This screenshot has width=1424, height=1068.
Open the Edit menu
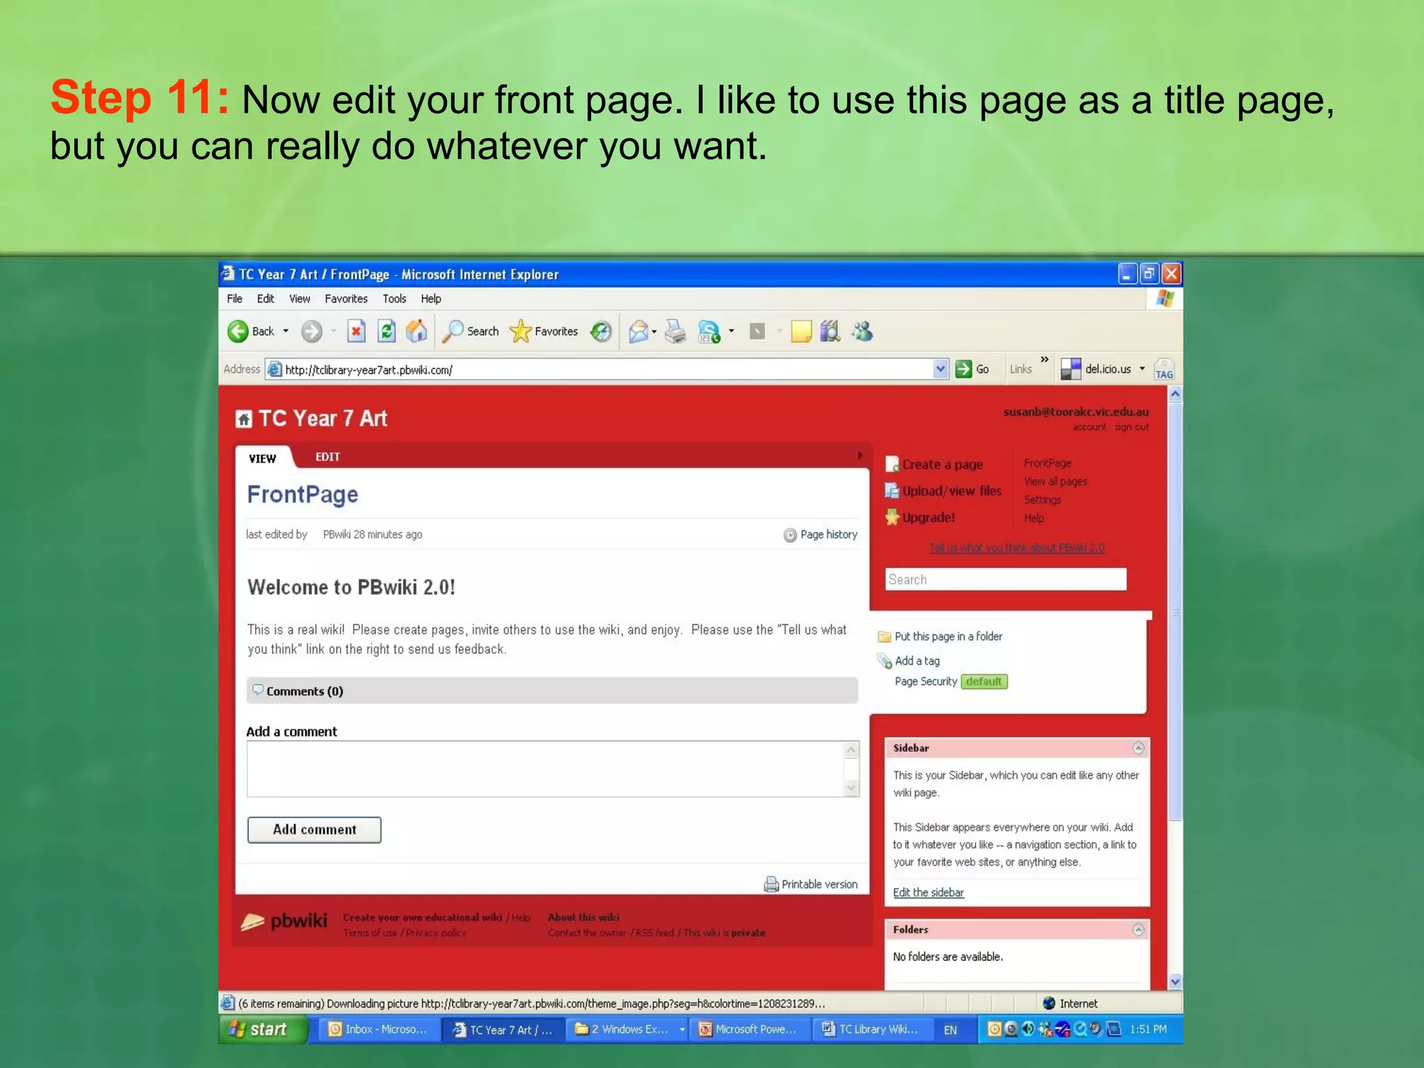[265, 299]
